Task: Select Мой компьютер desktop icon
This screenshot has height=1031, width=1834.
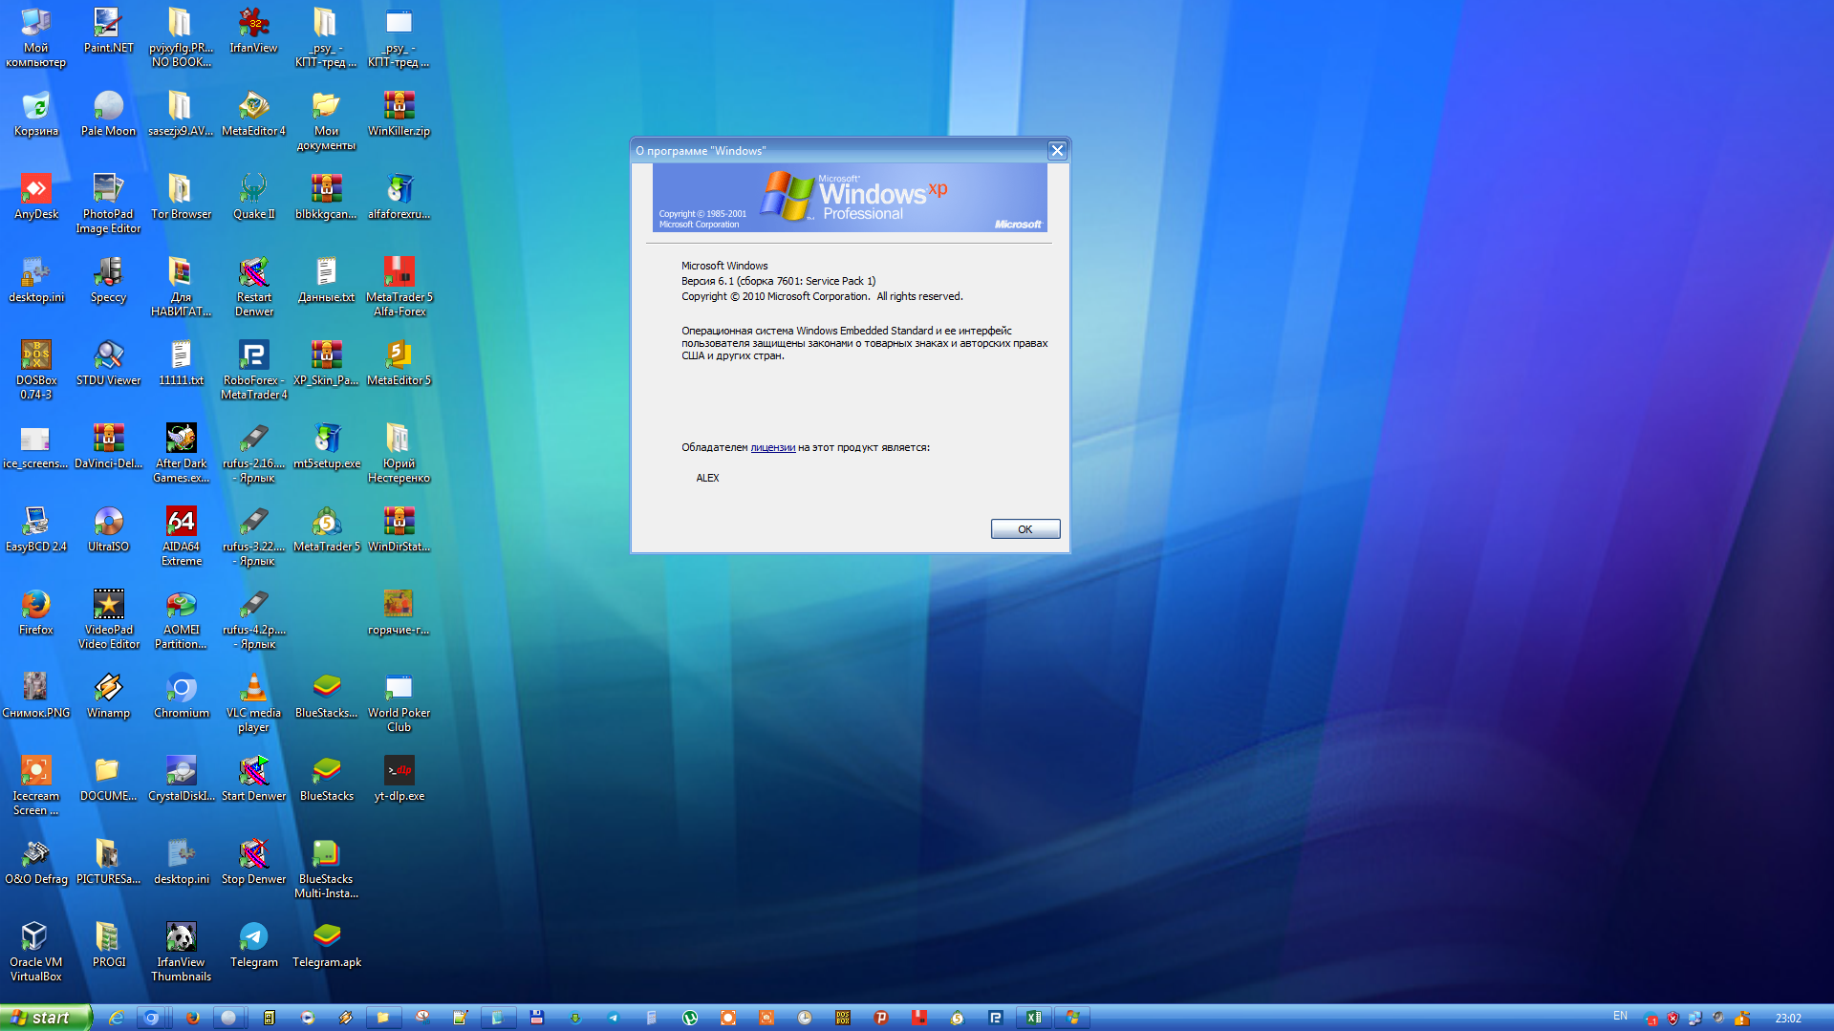Action: pyautogui.click(x=36, y=37)
